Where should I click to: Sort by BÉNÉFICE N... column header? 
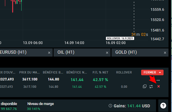[77, 72]
